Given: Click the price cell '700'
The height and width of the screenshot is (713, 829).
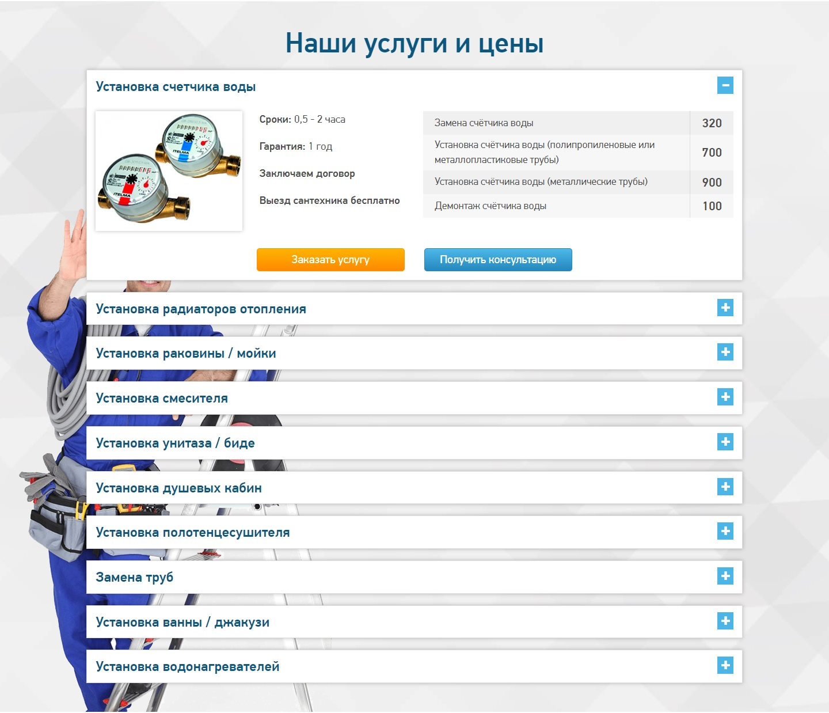Looking at the screenshot, I should pyautogui.click(x=712, y=153).
